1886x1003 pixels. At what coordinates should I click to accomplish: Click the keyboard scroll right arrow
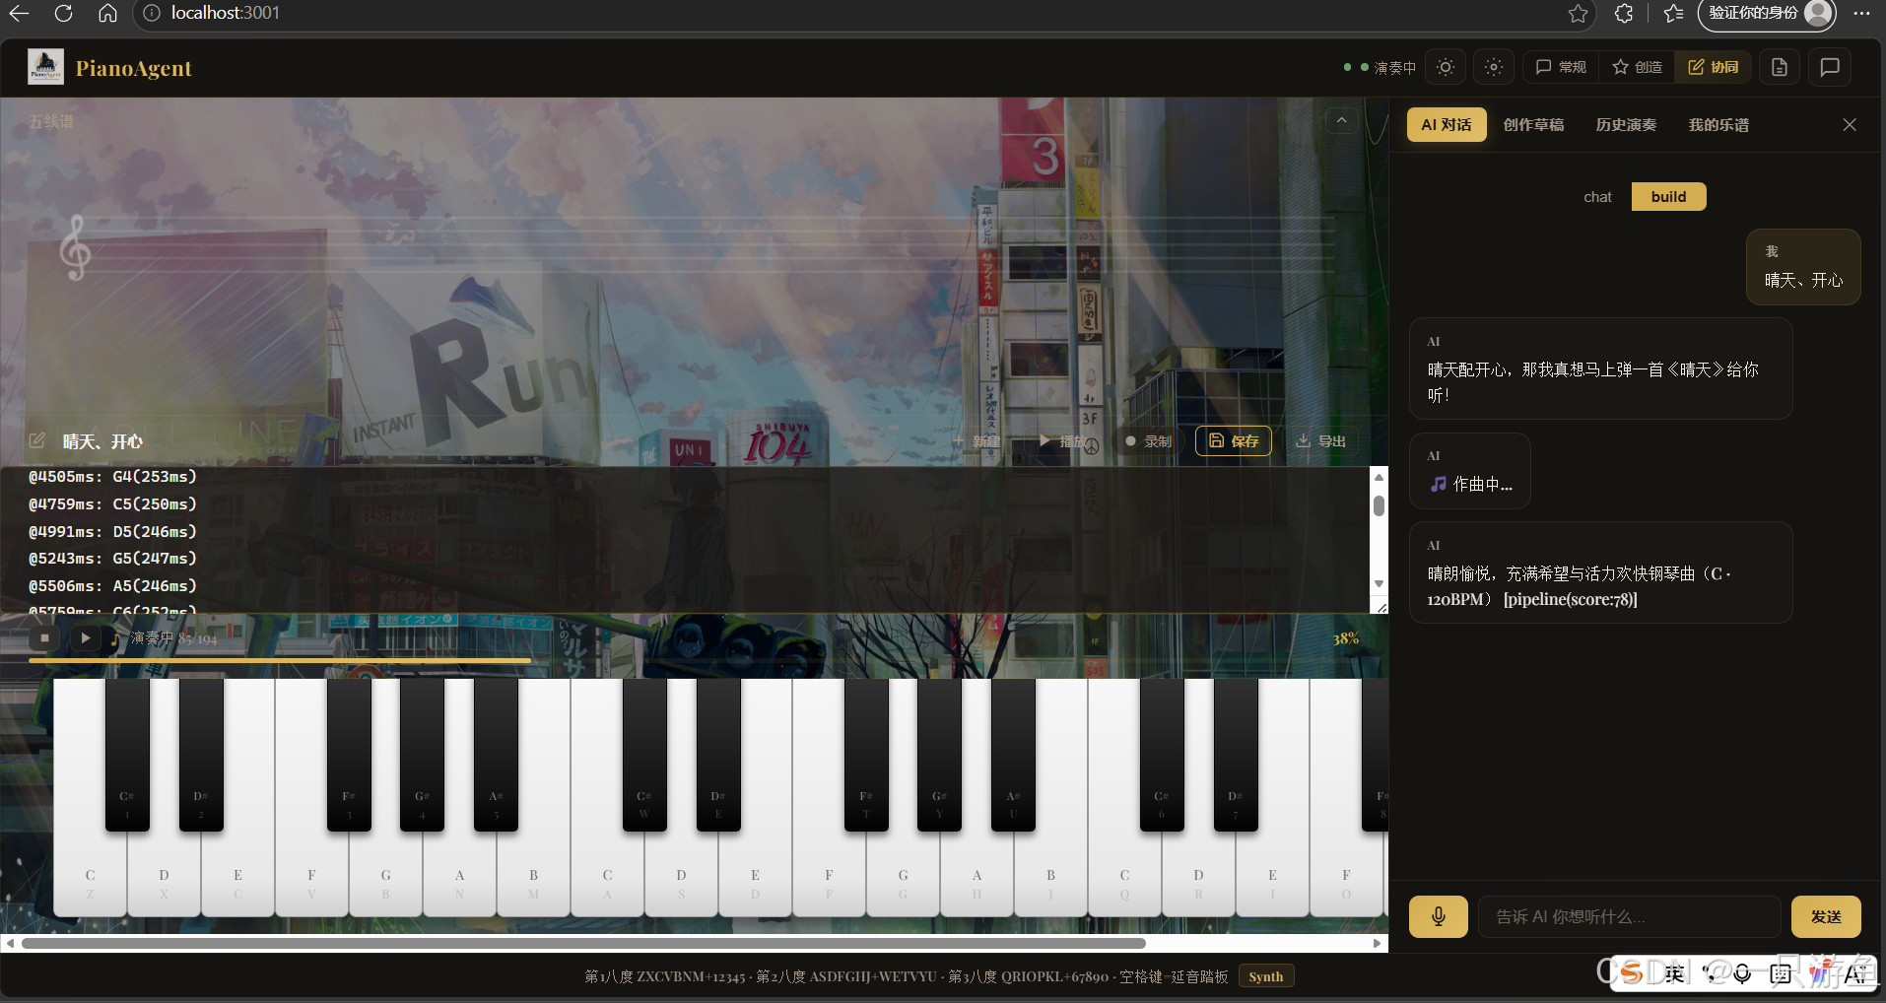click(x=1378, y=944)
